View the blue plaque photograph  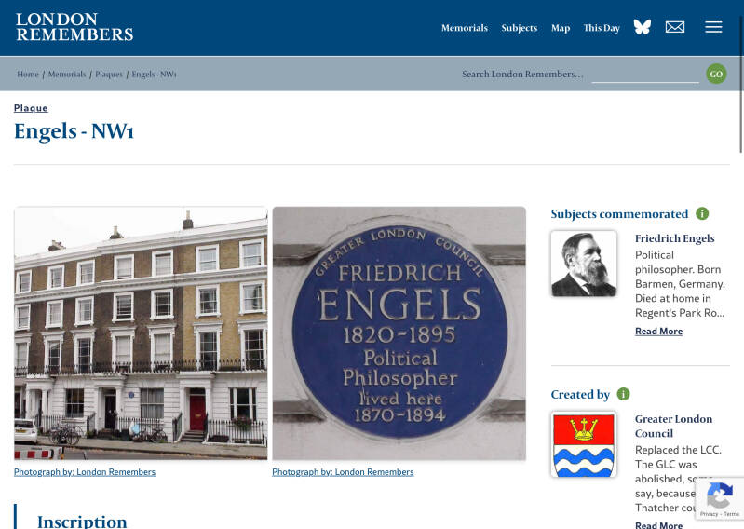[399, 333]
